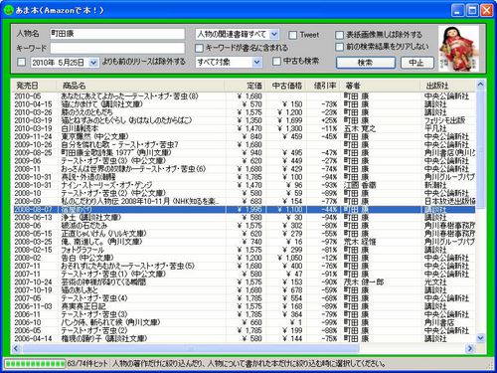This screenshot has height=373, width=497.
Task: Click the list scroll-up arrow
Action: pyautogui.click(x=480, y=85)
